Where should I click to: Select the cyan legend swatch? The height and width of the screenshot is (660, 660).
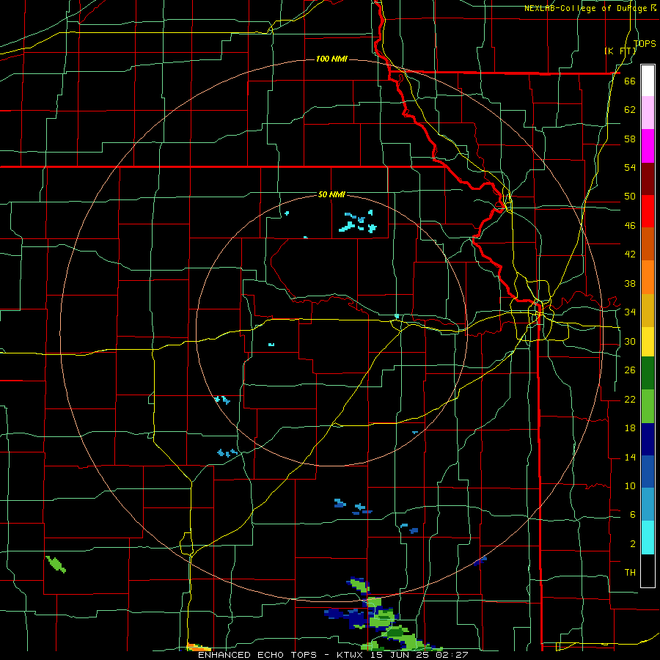pyautogui.click(x=648, y=538)
